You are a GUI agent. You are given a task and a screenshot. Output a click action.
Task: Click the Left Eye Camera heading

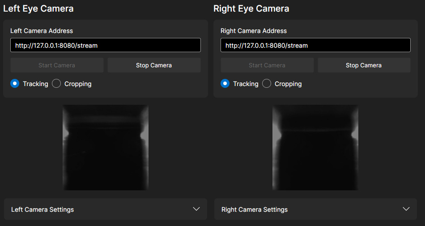click(38, 8)
